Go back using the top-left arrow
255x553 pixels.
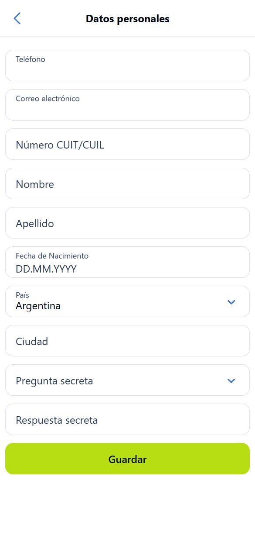click(x=17, y=18)
